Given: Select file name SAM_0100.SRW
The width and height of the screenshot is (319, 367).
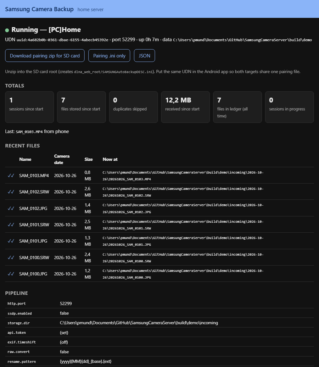Looking at the screenshot, I should pos(34,257).
